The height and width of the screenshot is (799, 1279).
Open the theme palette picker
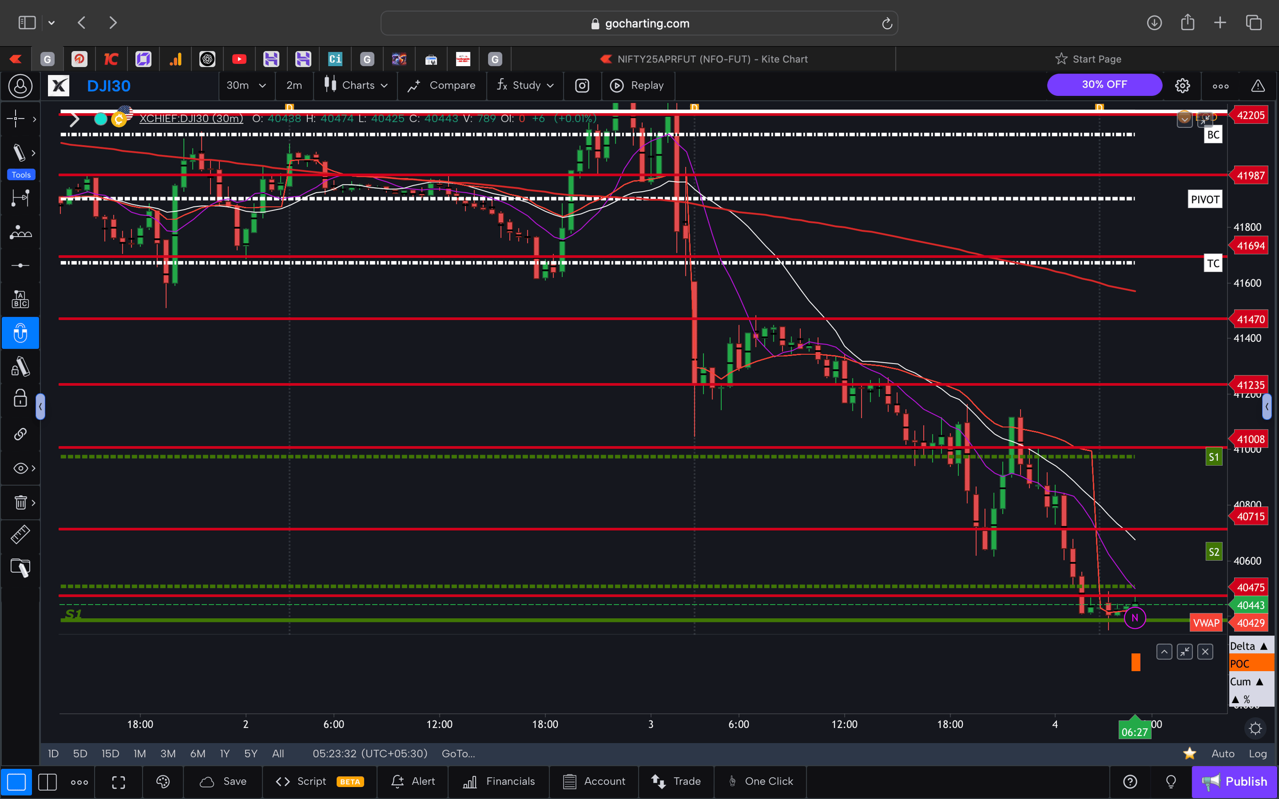(x=163, y=781)
